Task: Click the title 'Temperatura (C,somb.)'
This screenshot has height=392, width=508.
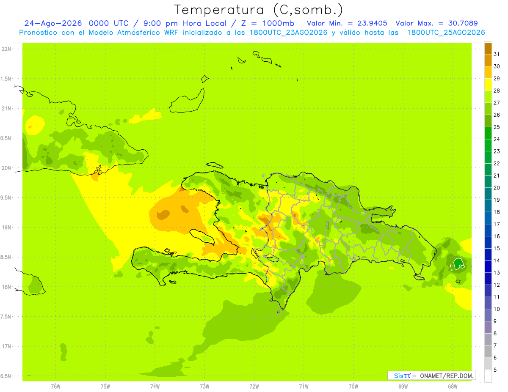Action: [258, 10]
